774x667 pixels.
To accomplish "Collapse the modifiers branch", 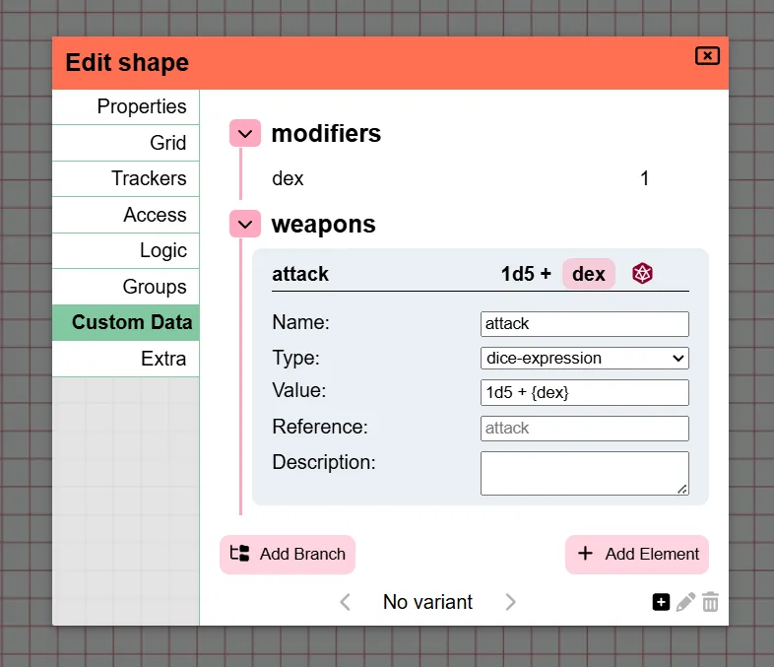I will [245, 133].
